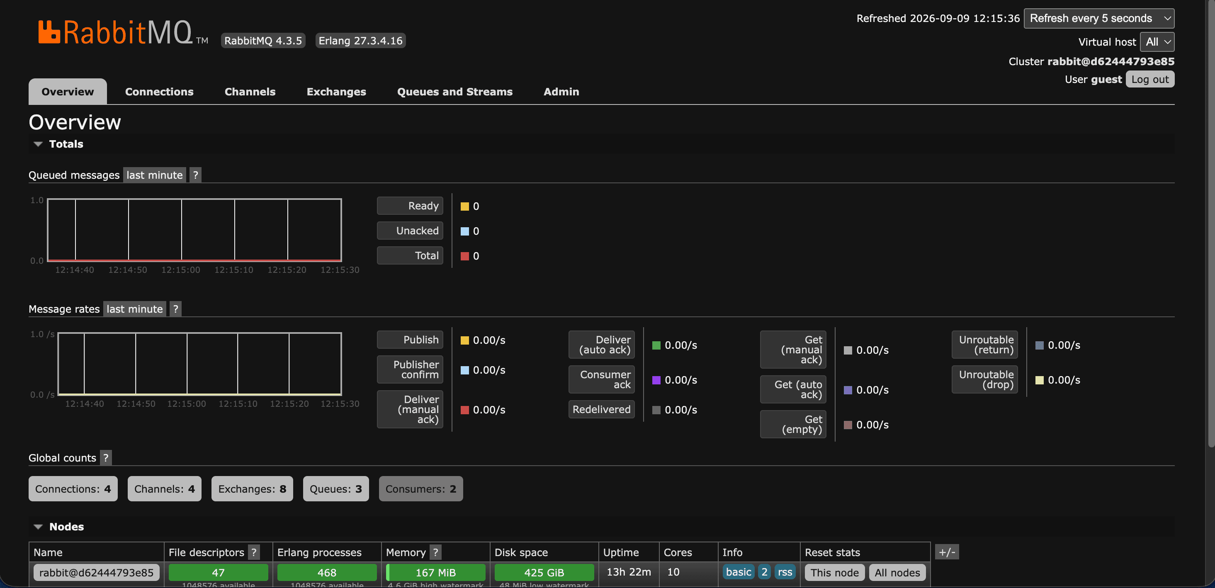This screenshot has width=1215, height=588.
Task: Select the Overview tab
Action: [68, 92]
